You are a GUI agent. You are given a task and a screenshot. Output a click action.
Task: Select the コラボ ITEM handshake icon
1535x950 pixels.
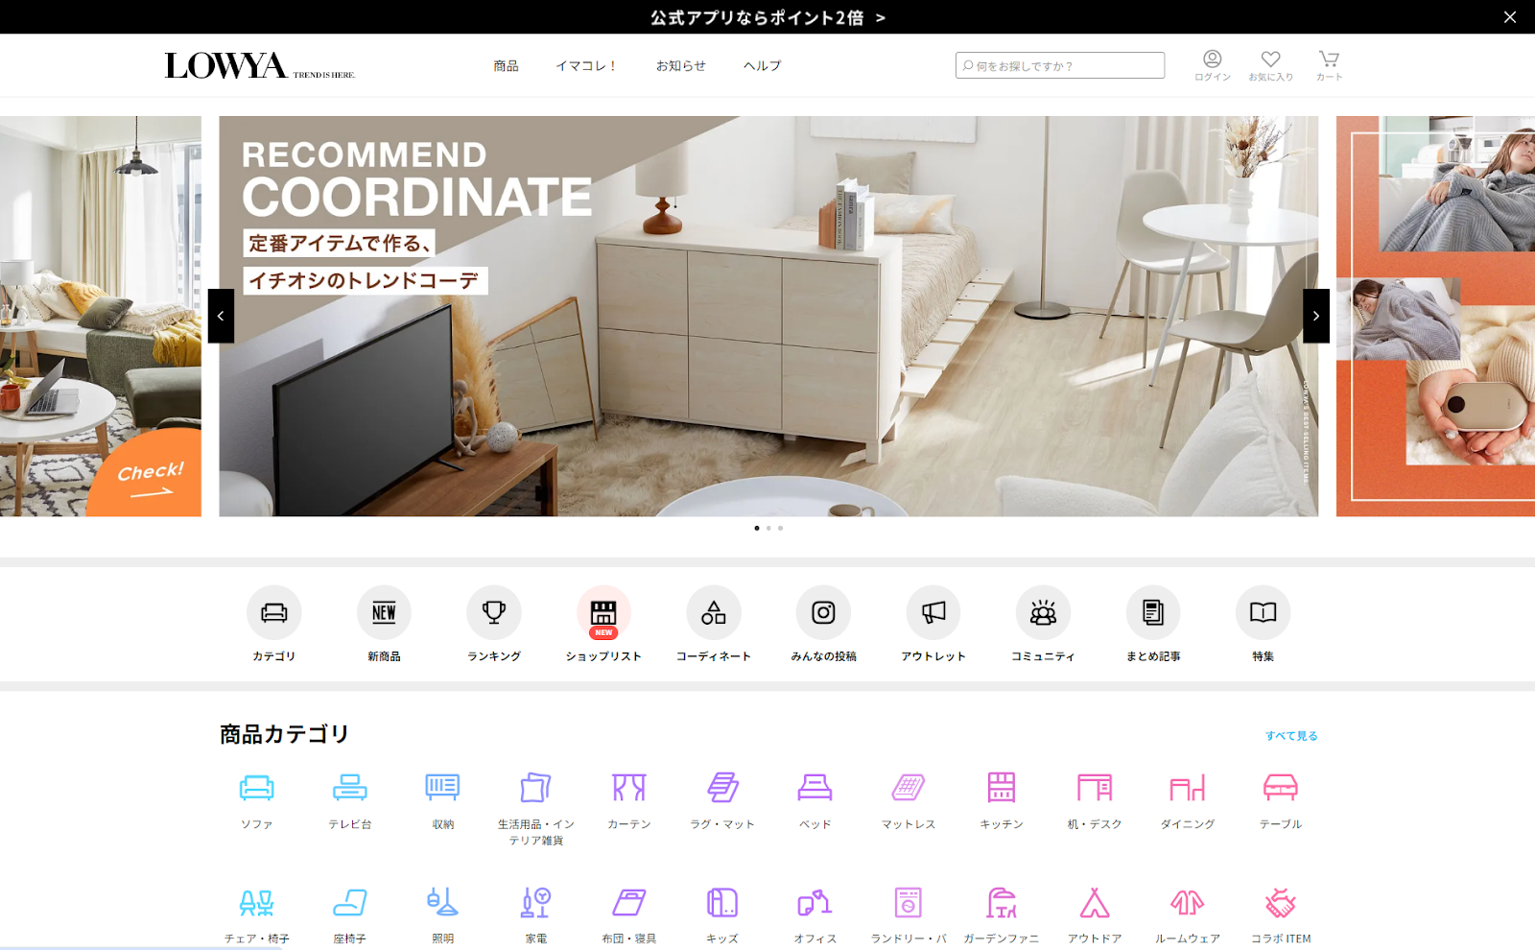1280,903
